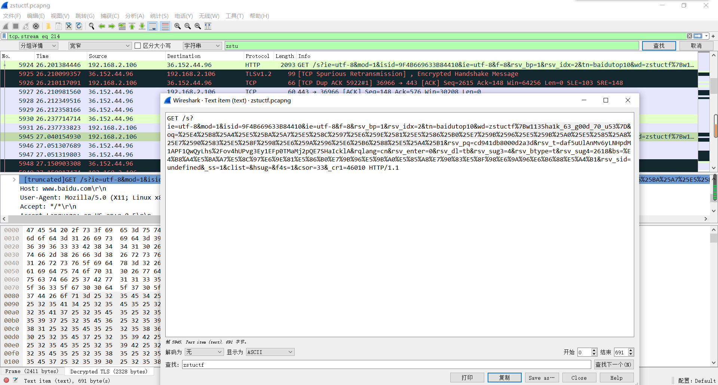Click the zoom in toolbar icon

pos(178,26)
